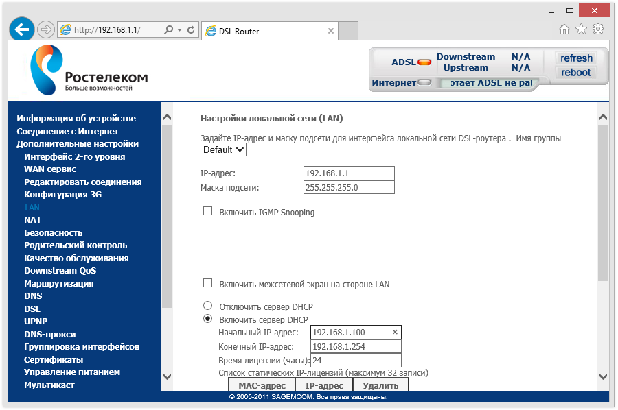Enable the IGMP Snooping checkbox
618x410 pixels.
(x=207, y=211)
